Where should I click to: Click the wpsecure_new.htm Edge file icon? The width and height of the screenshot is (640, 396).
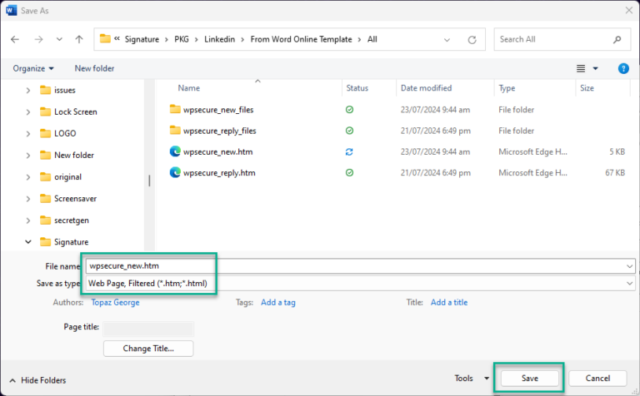[175, 151]
